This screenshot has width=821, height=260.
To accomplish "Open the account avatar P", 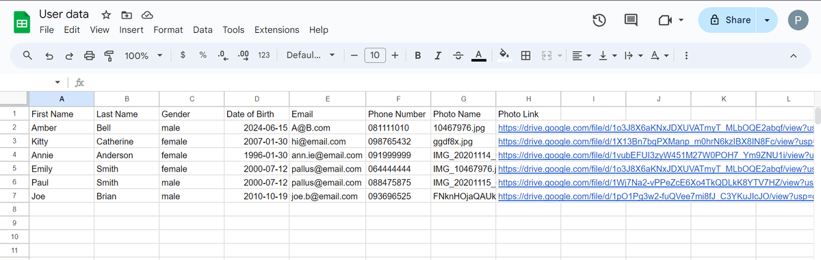I will point(797,20).
